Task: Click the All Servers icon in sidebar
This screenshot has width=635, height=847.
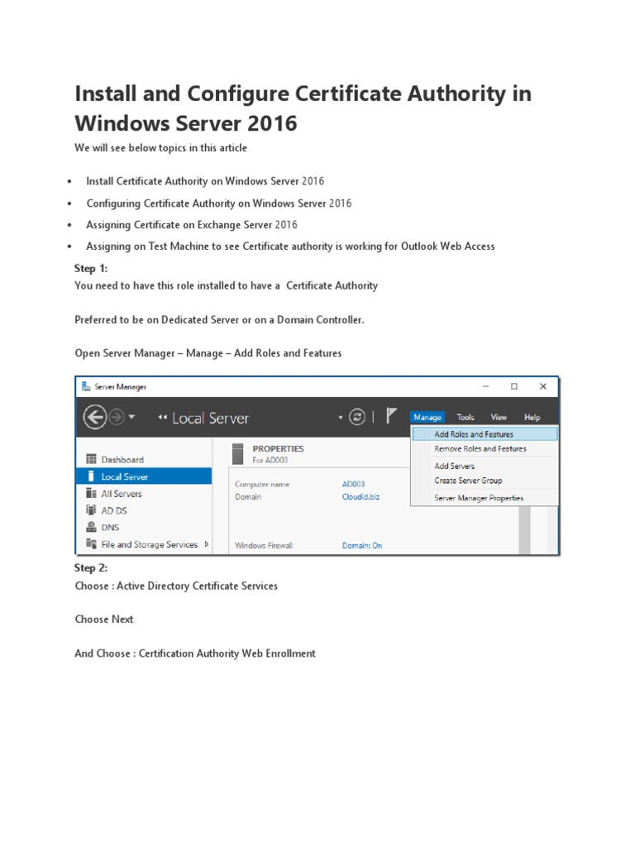Action: 91,493
